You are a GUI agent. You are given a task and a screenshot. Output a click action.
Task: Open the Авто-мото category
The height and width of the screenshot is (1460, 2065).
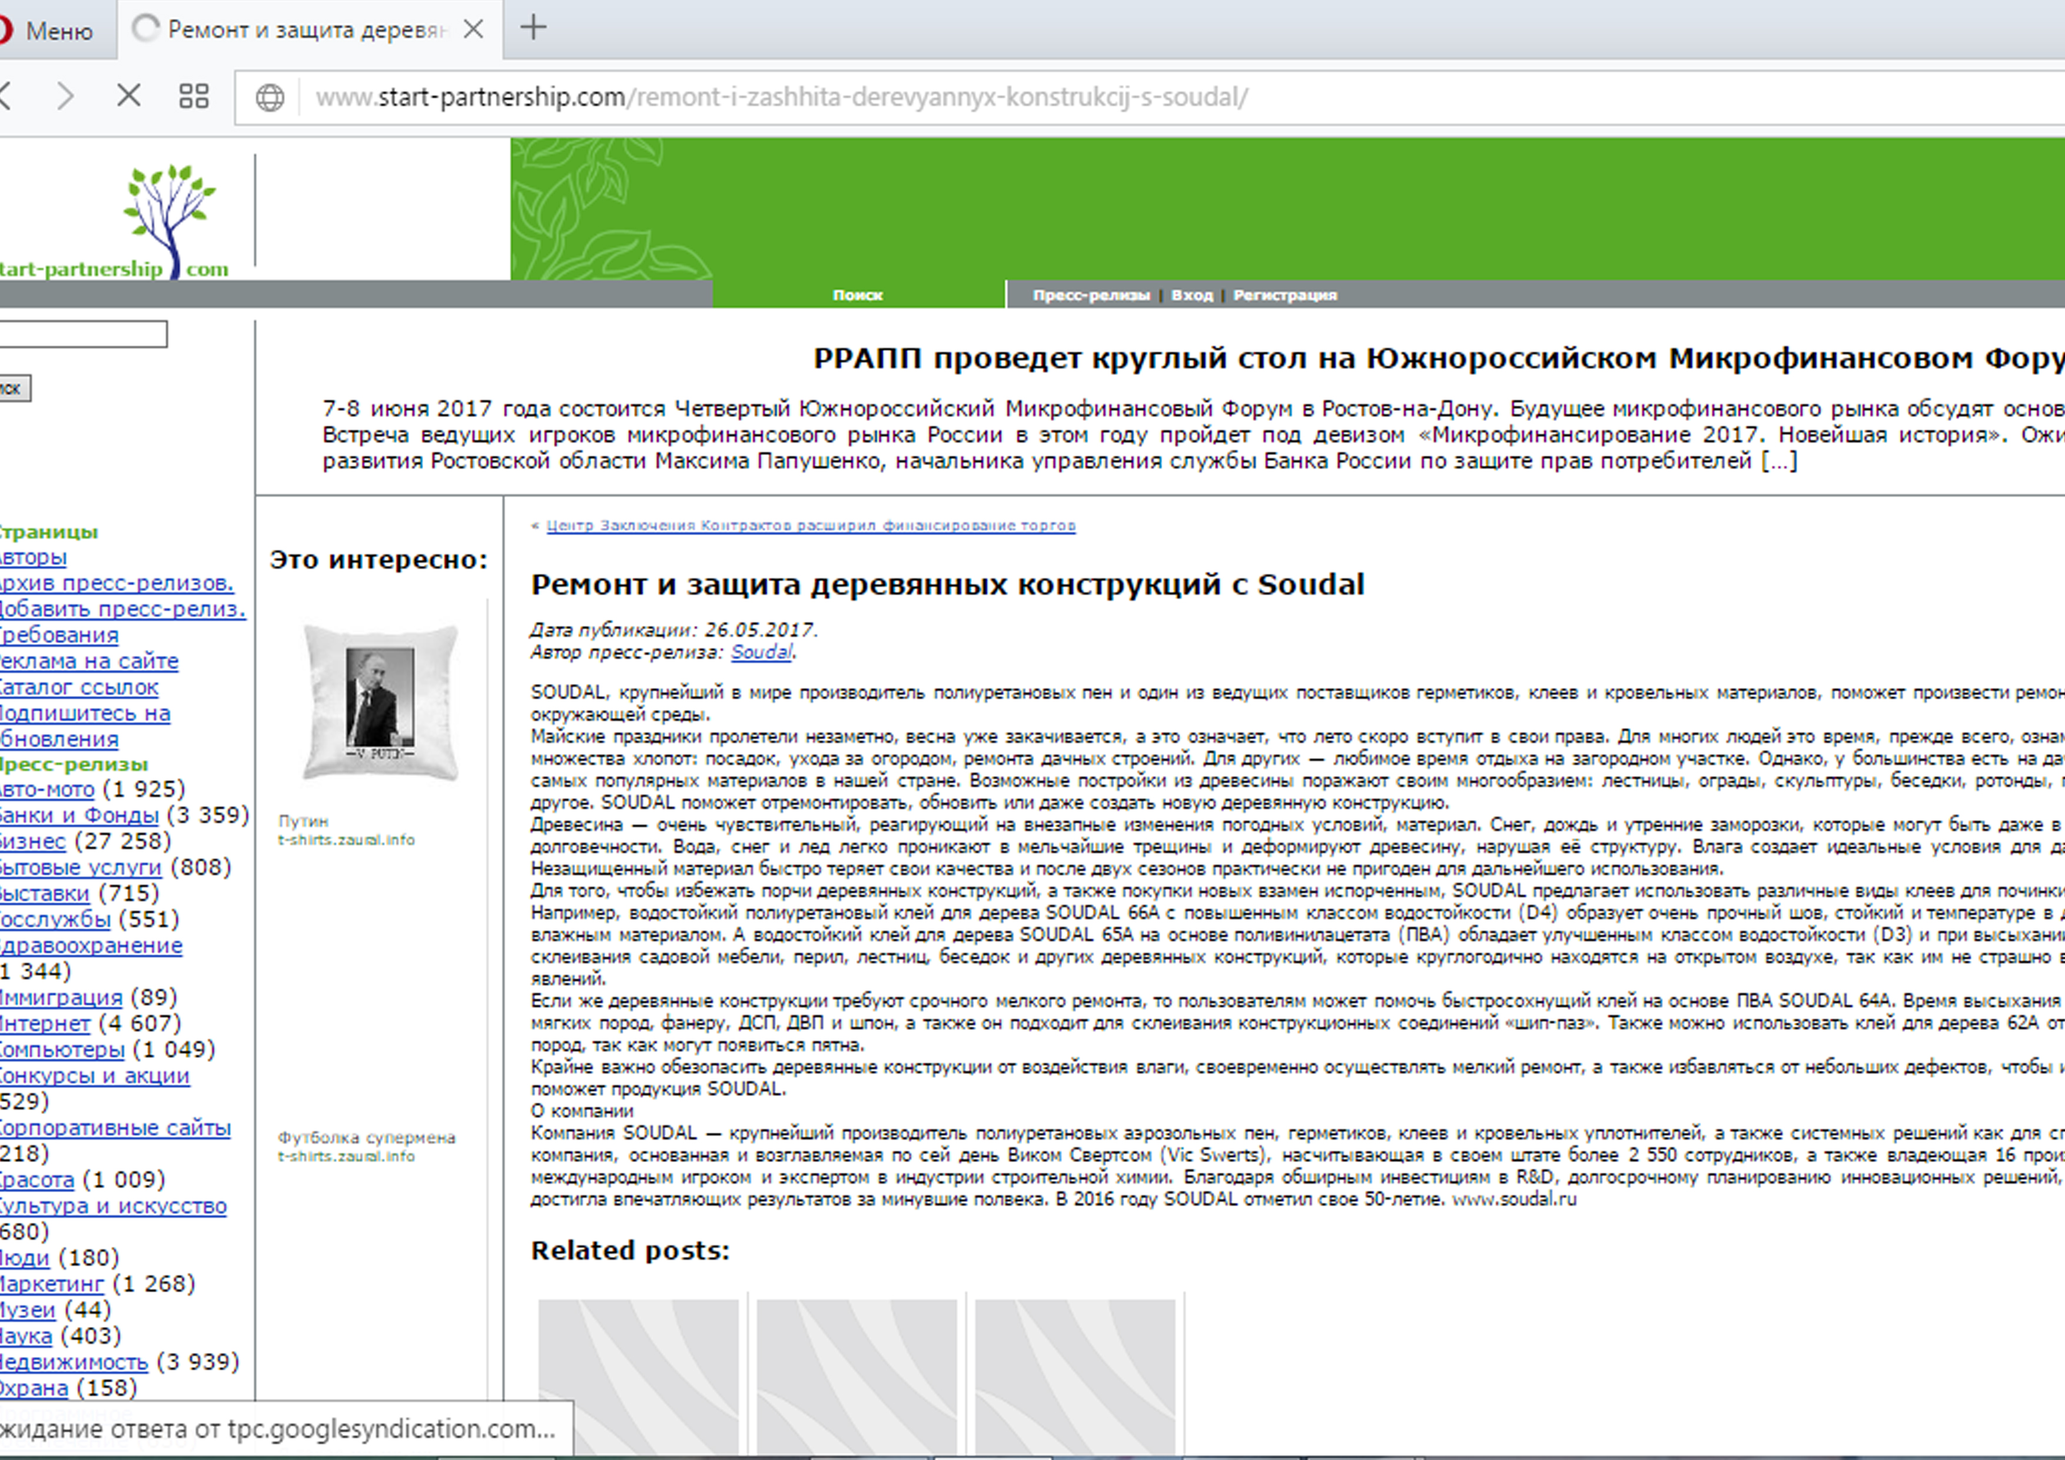pyautogui.click(x=46, y=790)
